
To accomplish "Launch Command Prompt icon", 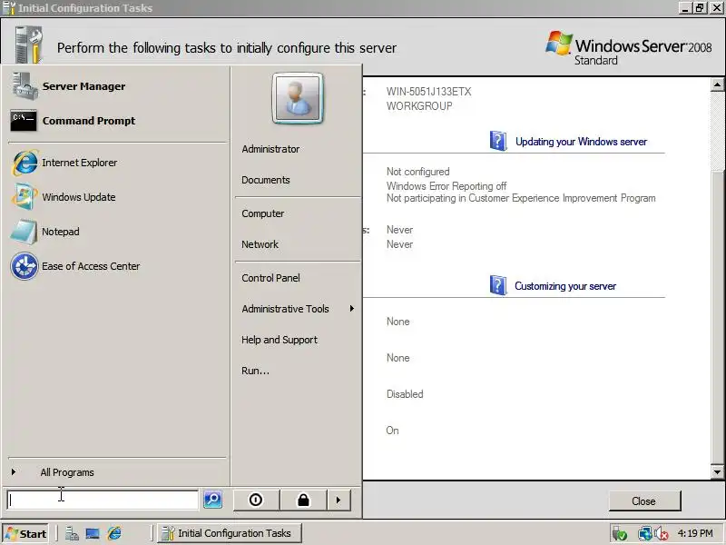I will [x=24, y=121].
